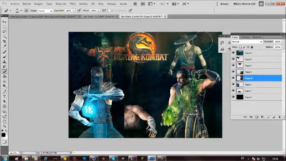Viewport: 286px width, 161px height.
Task: Toggle lock transparent pixels in Bloq
Action: pos(240,47)
